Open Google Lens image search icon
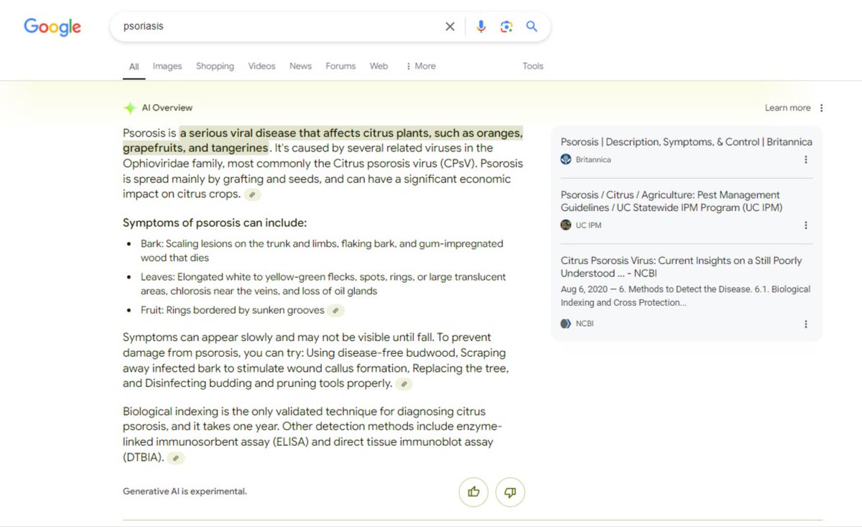The image size is (862, 527). [x=506, y=27]
